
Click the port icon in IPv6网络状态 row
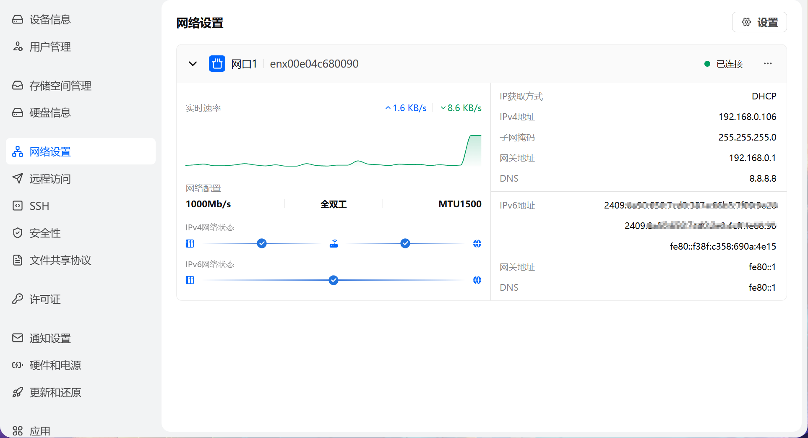pyautogui.click(x=190, y=280)
